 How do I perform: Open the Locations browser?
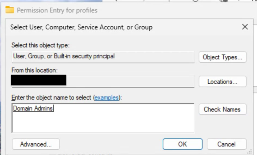(222, 82)
